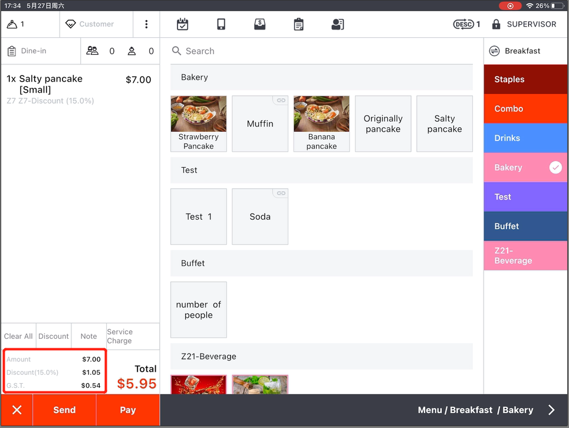Viewport: 569px width, 428px height.
Task: Open the cash drawer inbox icon
Action: [x=259, y=24]
